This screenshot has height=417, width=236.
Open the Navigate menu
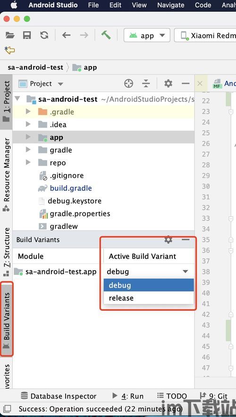170,5
